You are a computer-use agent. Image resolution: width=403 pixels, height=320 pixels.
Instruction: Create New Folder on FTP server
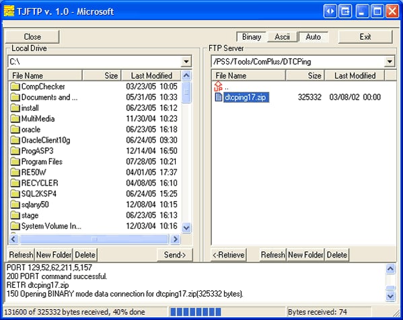[305, 255]
